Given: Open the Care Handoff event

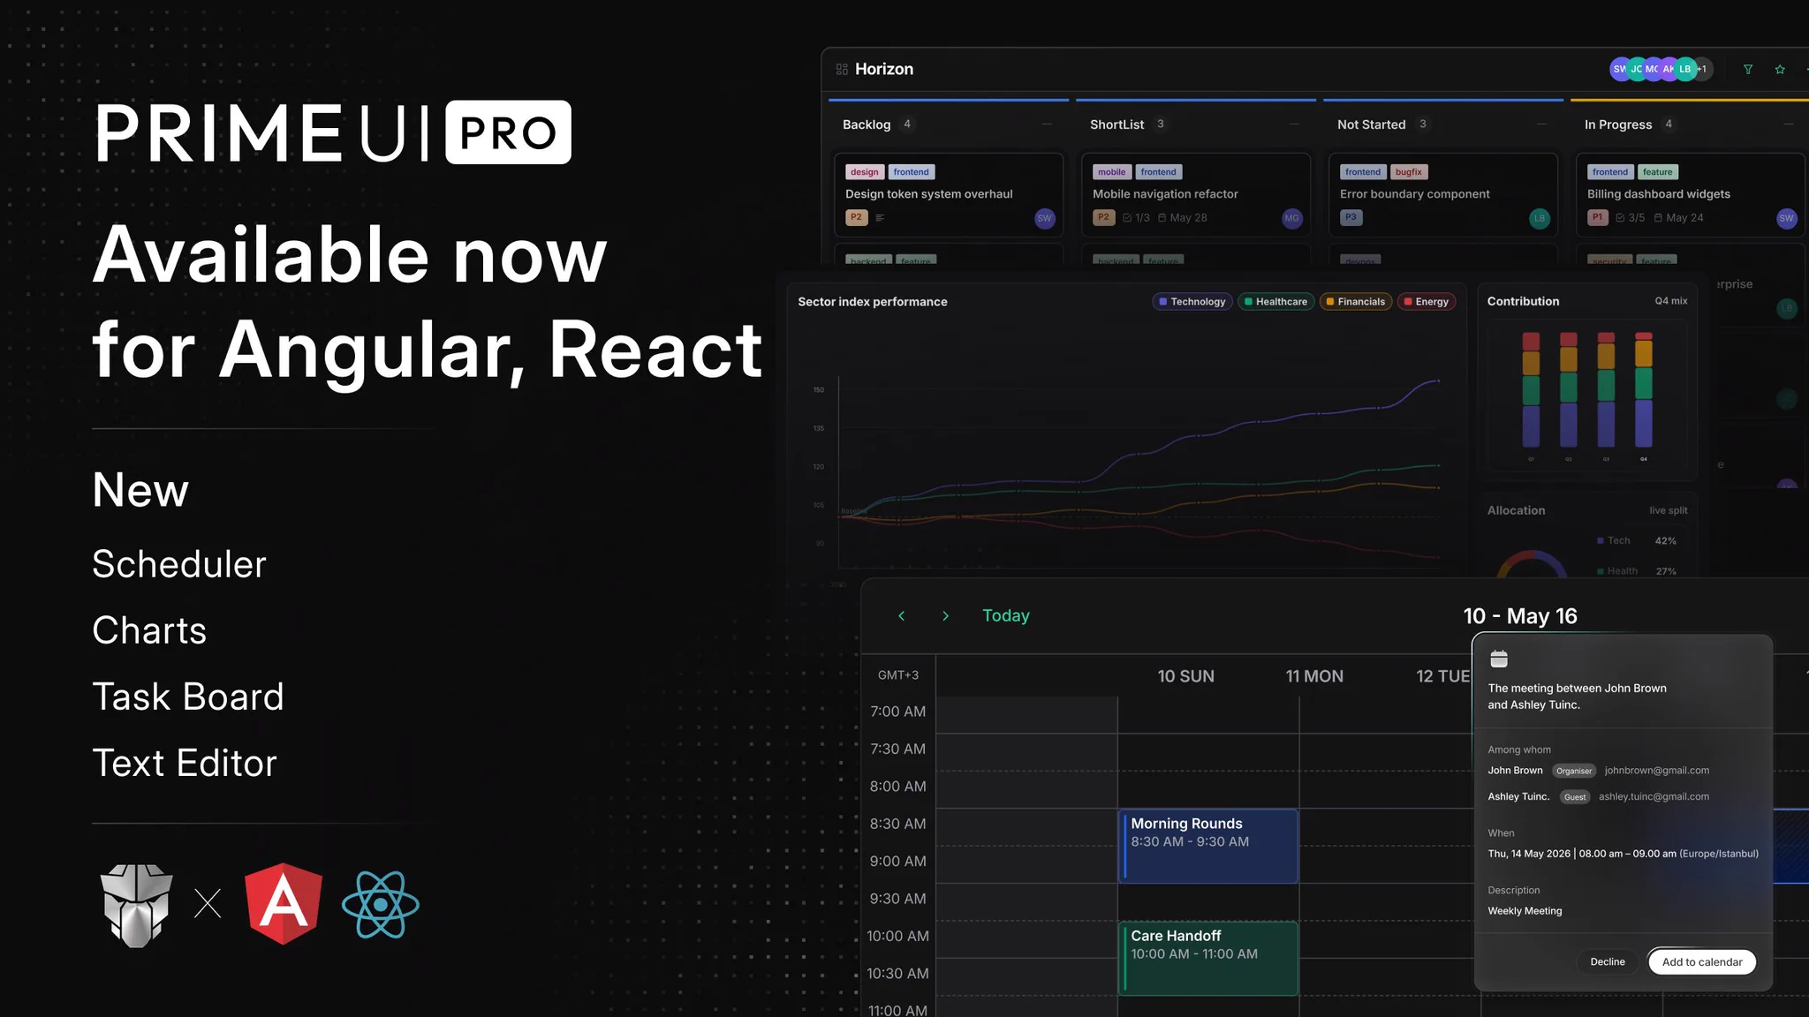Looking at the screenshot, I should click(1208, 959).
